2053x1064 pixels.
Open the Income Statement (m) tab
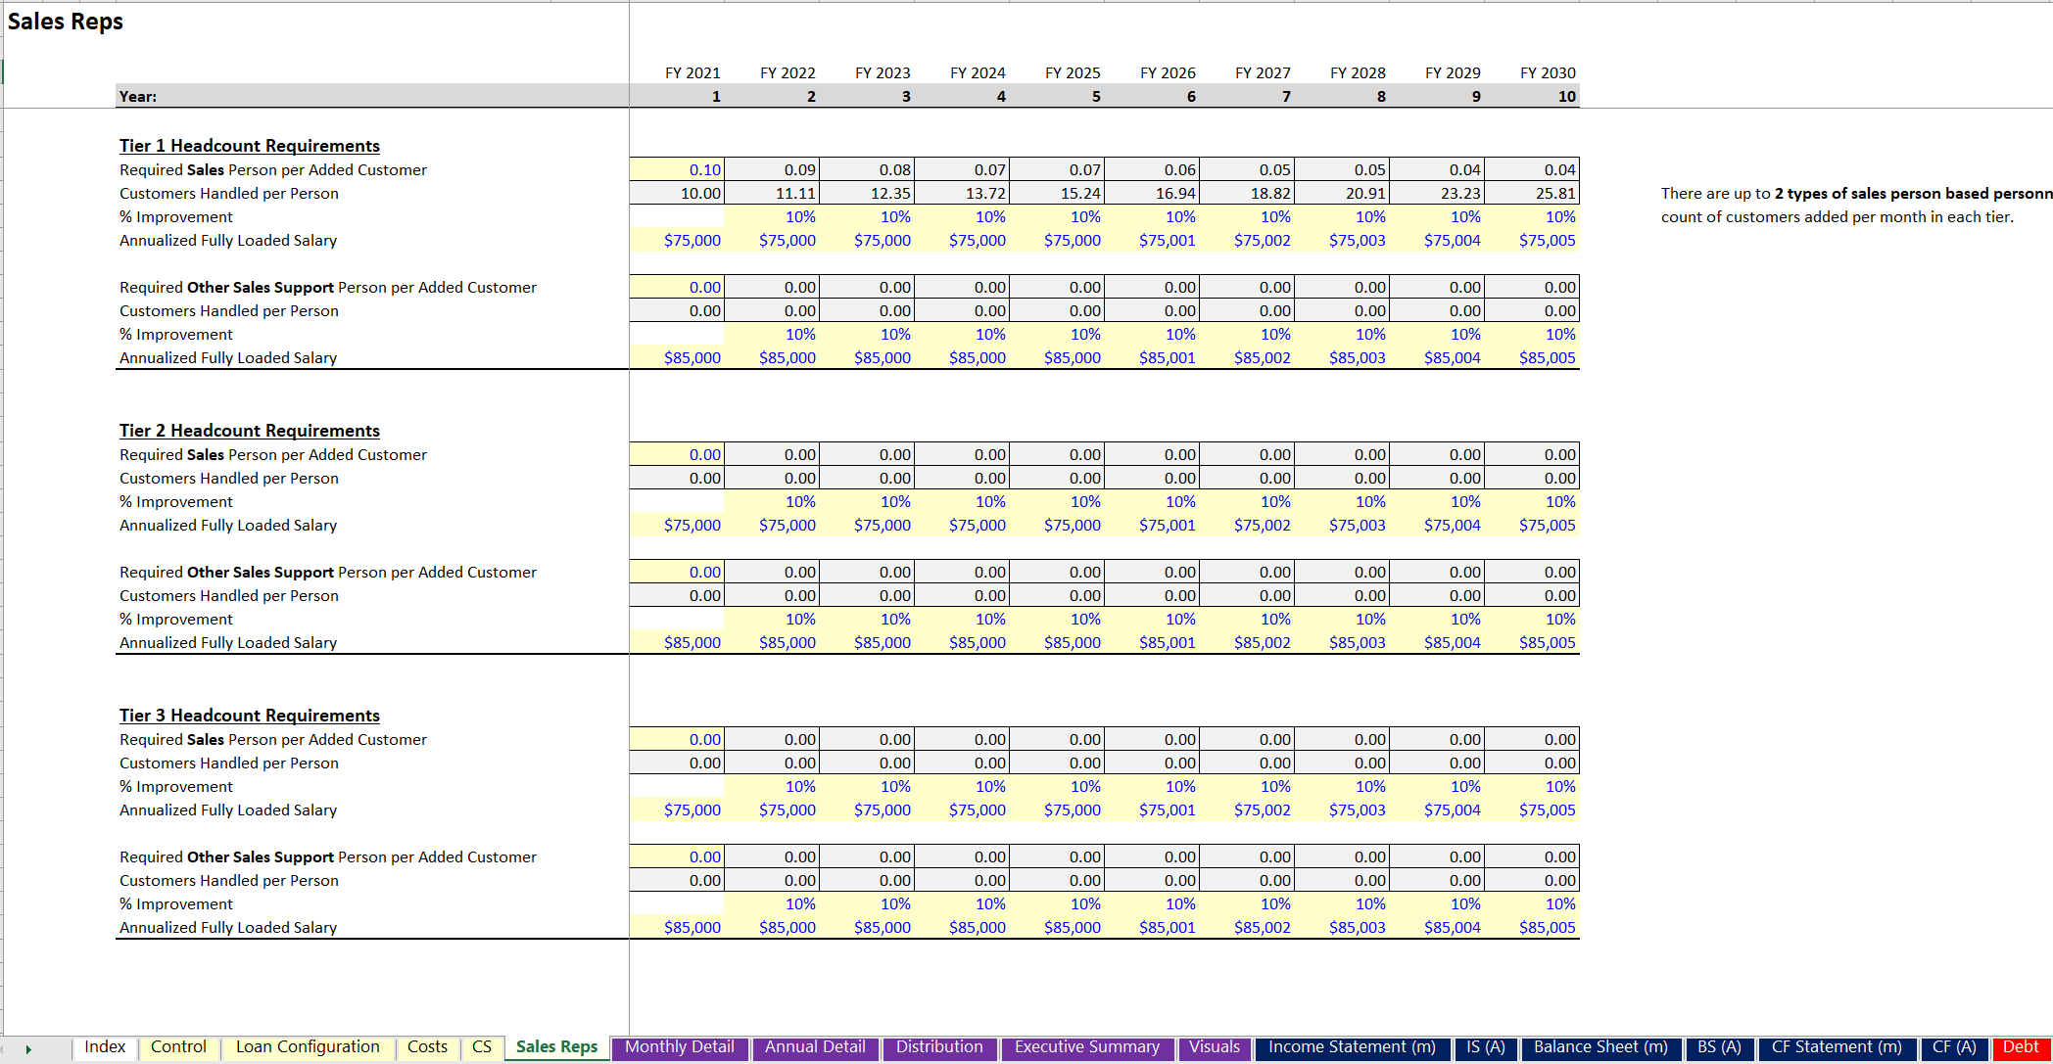(x=1352, y=1046)
